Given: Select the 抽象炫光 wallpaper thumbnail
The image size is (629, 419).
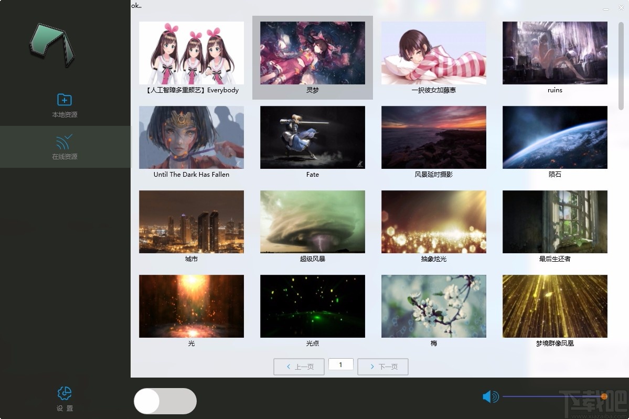Looking at the screenshot, I should click(x=434, y=222).
